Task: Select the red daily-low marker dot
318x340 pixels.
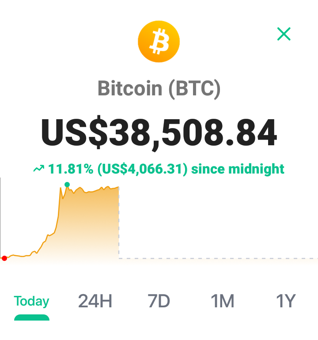Action: 4,258
